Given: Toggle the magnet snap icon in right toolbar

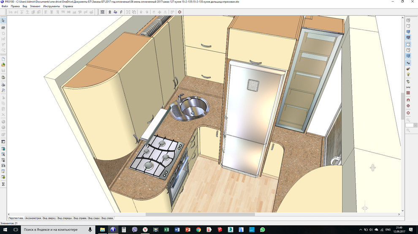Looking at the screenshot, I should click(x=408, y=100).
